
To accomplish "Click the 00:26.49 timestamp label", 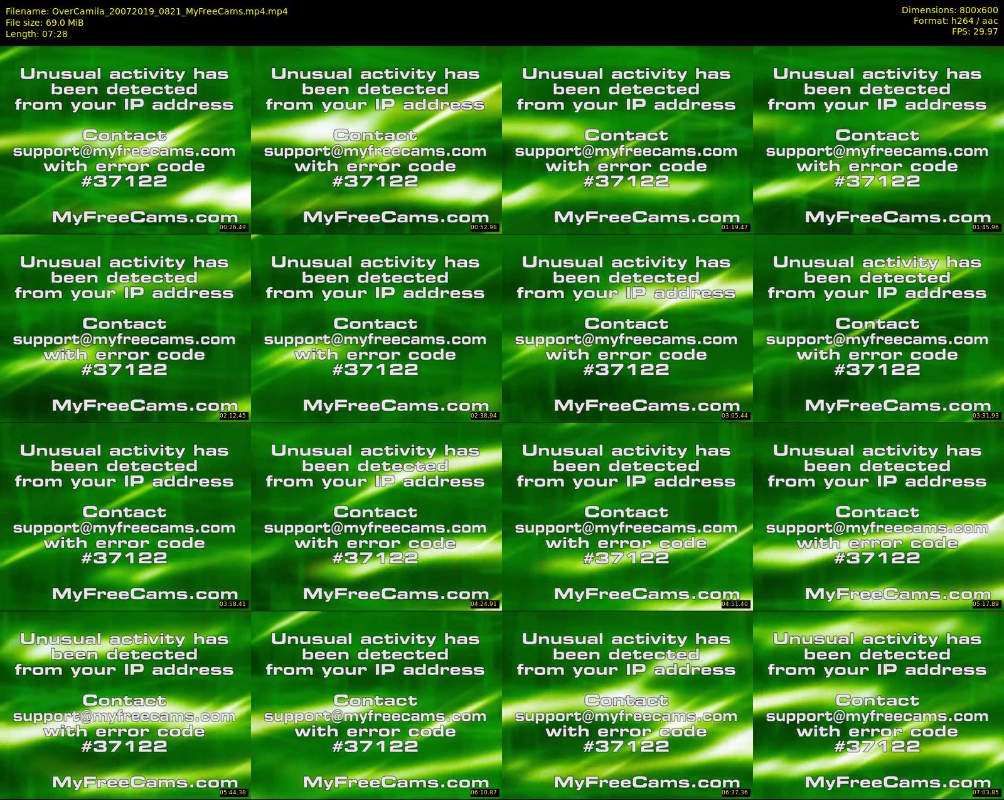I will pos(233,227).
